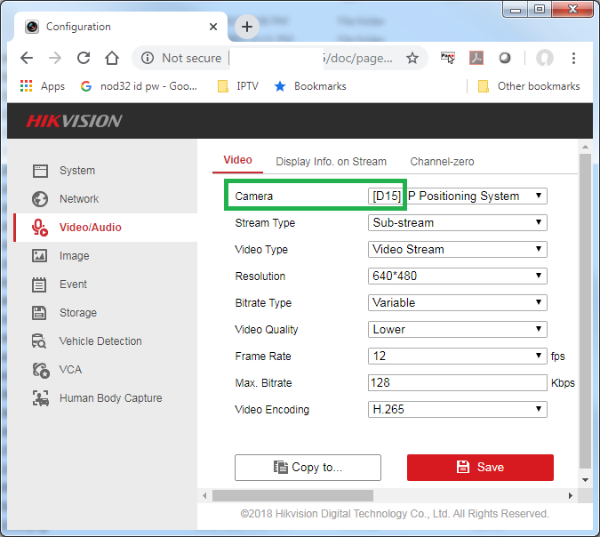The height and width of the screenshot is (537, 600).
Task: Open the Vehicle Detection icon
Action: pyautogui.click(x=40, y=341)
